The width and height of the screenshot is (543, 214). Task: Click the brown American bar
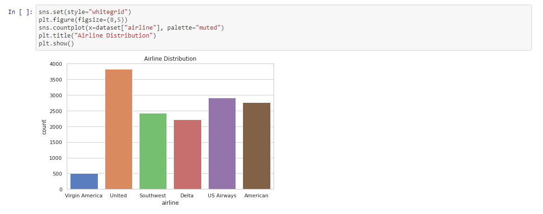pos(256,146)
